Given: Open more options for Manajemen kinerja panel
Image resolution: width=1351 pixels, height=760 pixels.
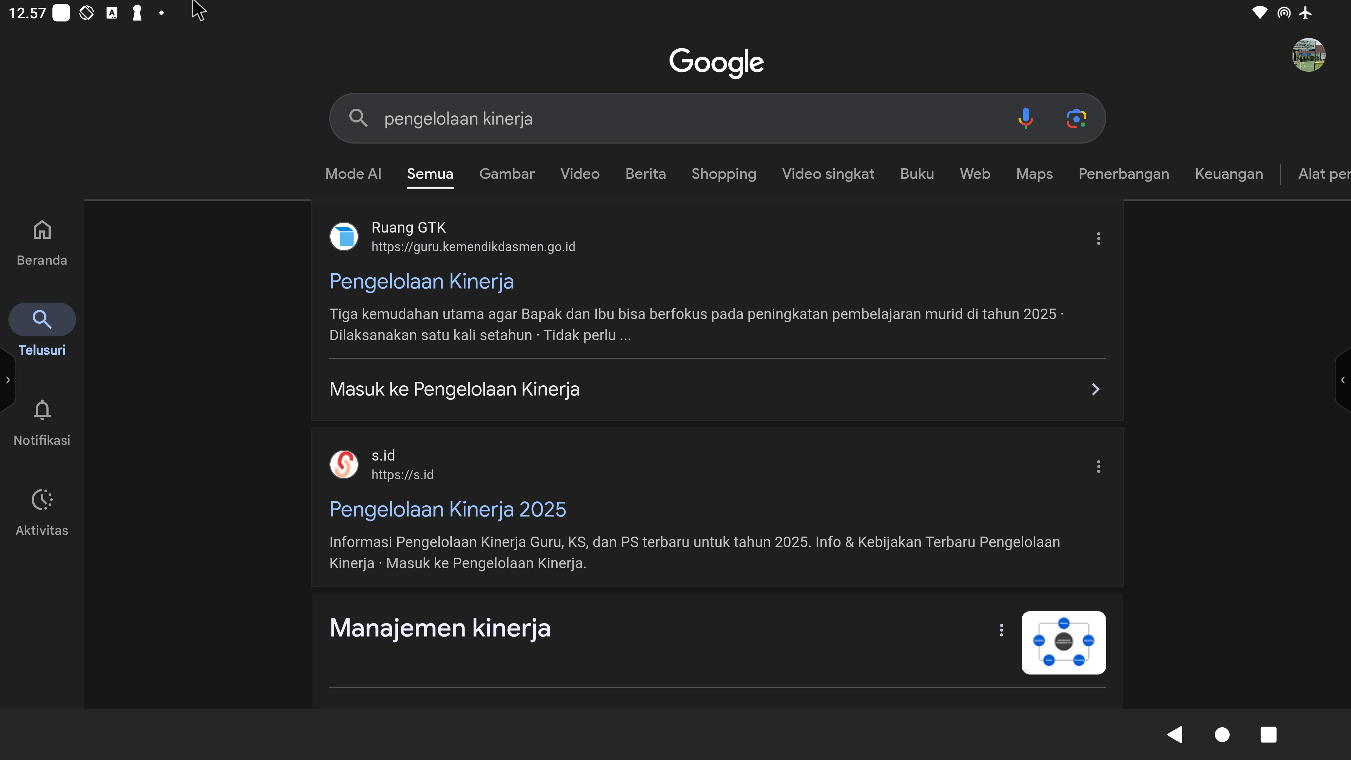Looking at the screenshot, I should click(1001, 630).
